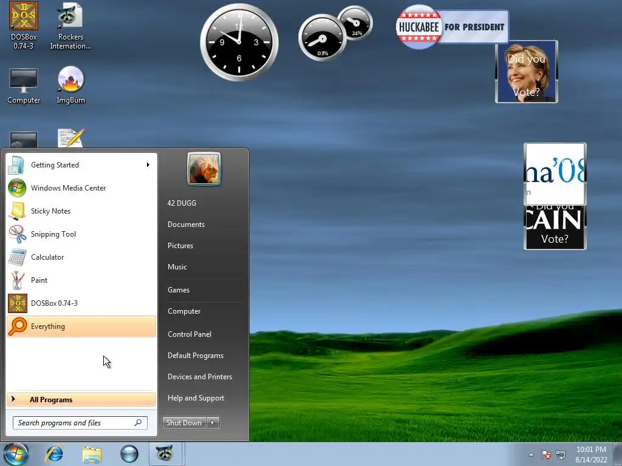Open Windows Explorer folder on taskbar
Screen dimensions: 622x466
click(92, 454)
